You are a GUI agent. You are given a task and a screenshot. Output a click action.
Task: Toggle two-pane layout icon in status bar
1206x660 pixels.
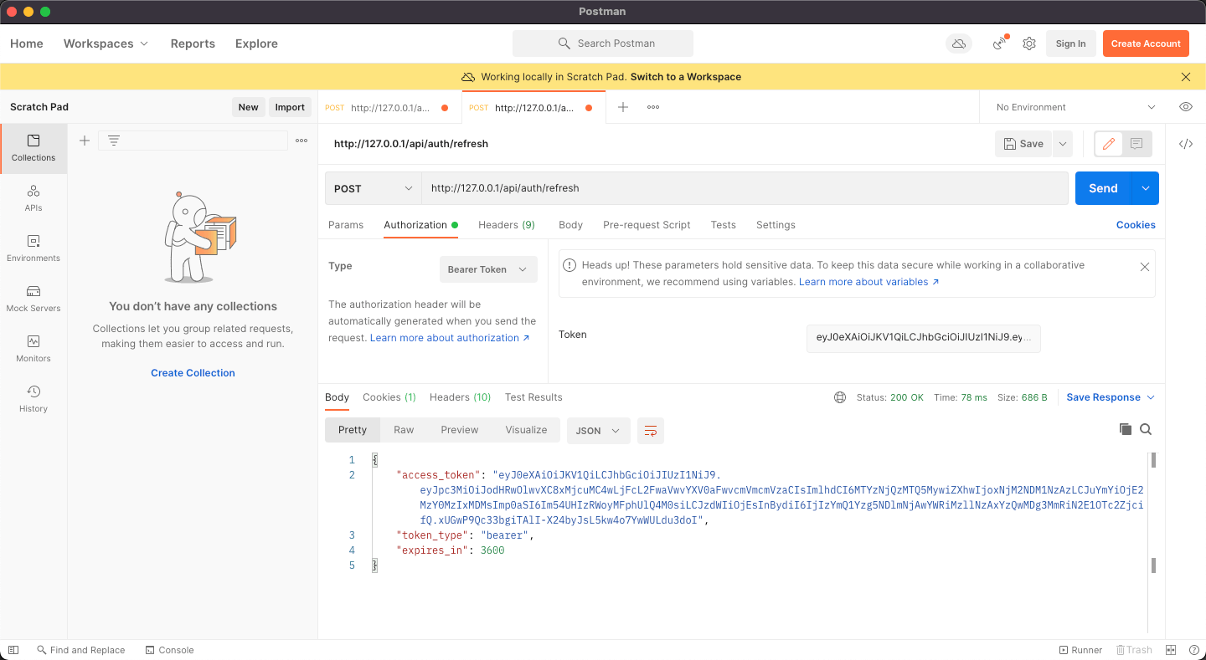pyautogui.click(x=1171, y=650)
